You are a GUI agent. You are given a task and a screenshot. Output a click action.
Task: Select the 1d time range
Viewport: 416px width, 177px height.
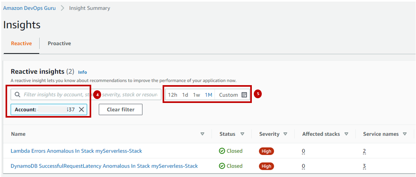pyautogui.click(x=185, y=95)
